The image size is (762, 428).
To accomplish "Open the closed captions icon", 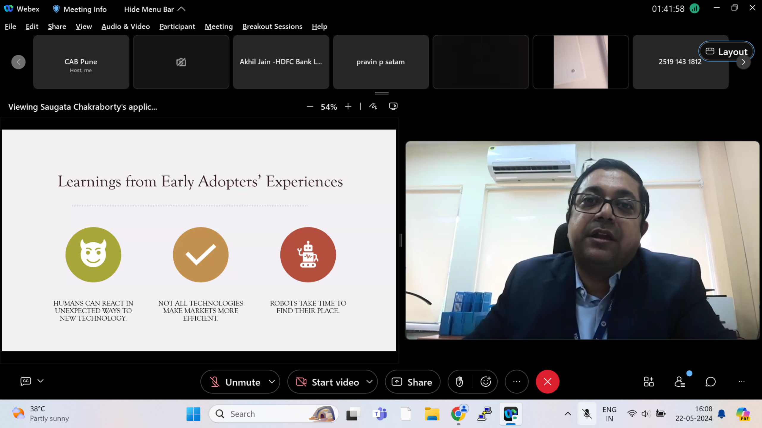I will point(26,381).
